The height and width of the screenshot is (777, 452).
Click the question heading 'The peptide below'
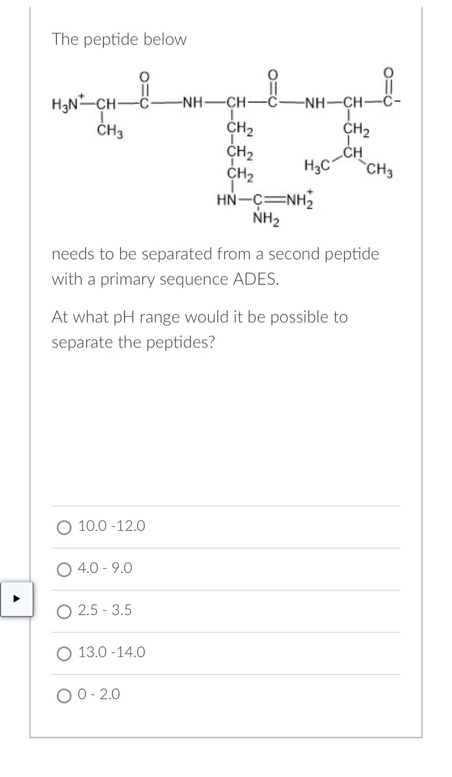(x=119, y=40)
